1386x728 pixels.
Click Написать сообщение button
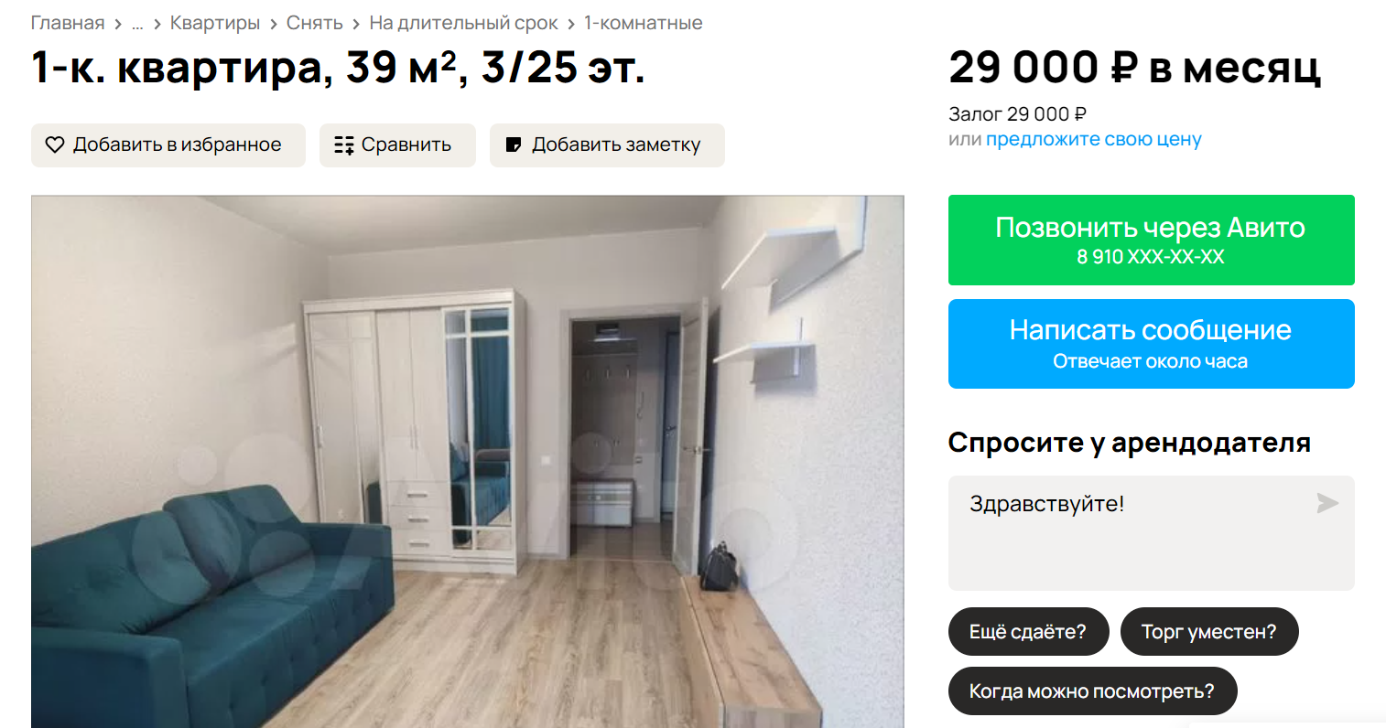pos(1152,344)
